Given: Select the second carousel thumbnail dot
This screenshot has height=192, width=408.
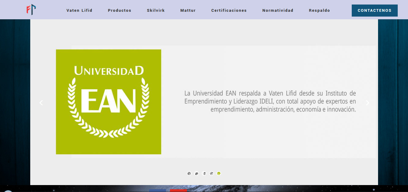Looking at the screenshot, I should (x=197, y=173).
